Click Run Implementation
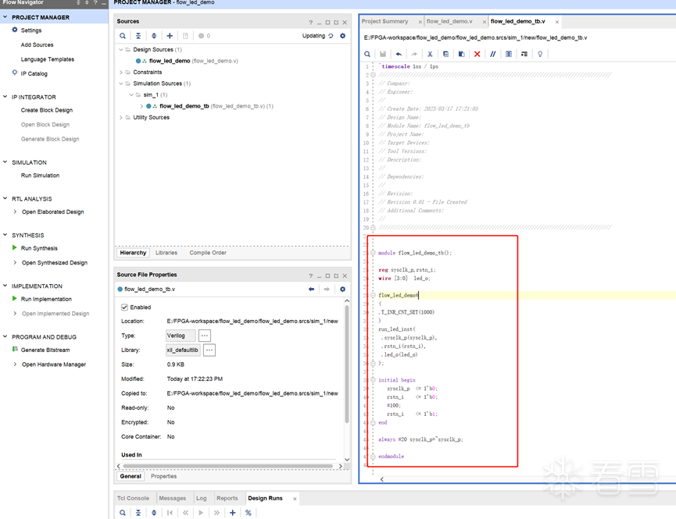The height and width of the screenshot is (519, 676). tap(46, 299)
